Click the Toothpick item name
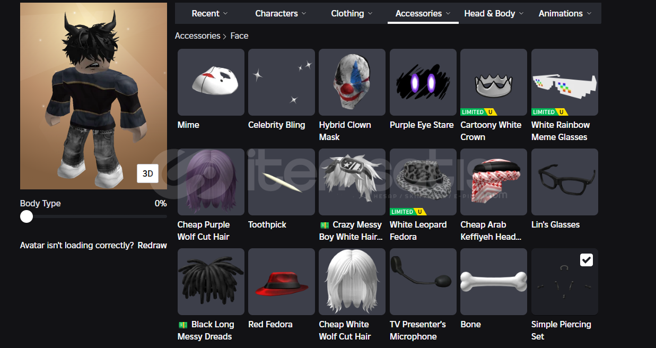 267,225
